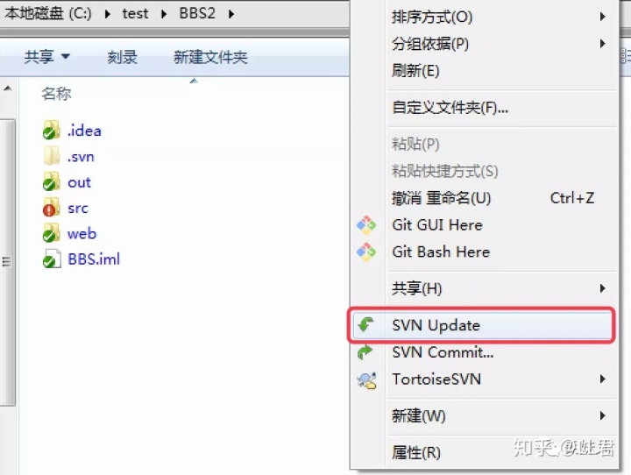Choose 自定义文件夹(F)... menu entry
This screenshot has width=631, height=475.
tap(485, 108)
